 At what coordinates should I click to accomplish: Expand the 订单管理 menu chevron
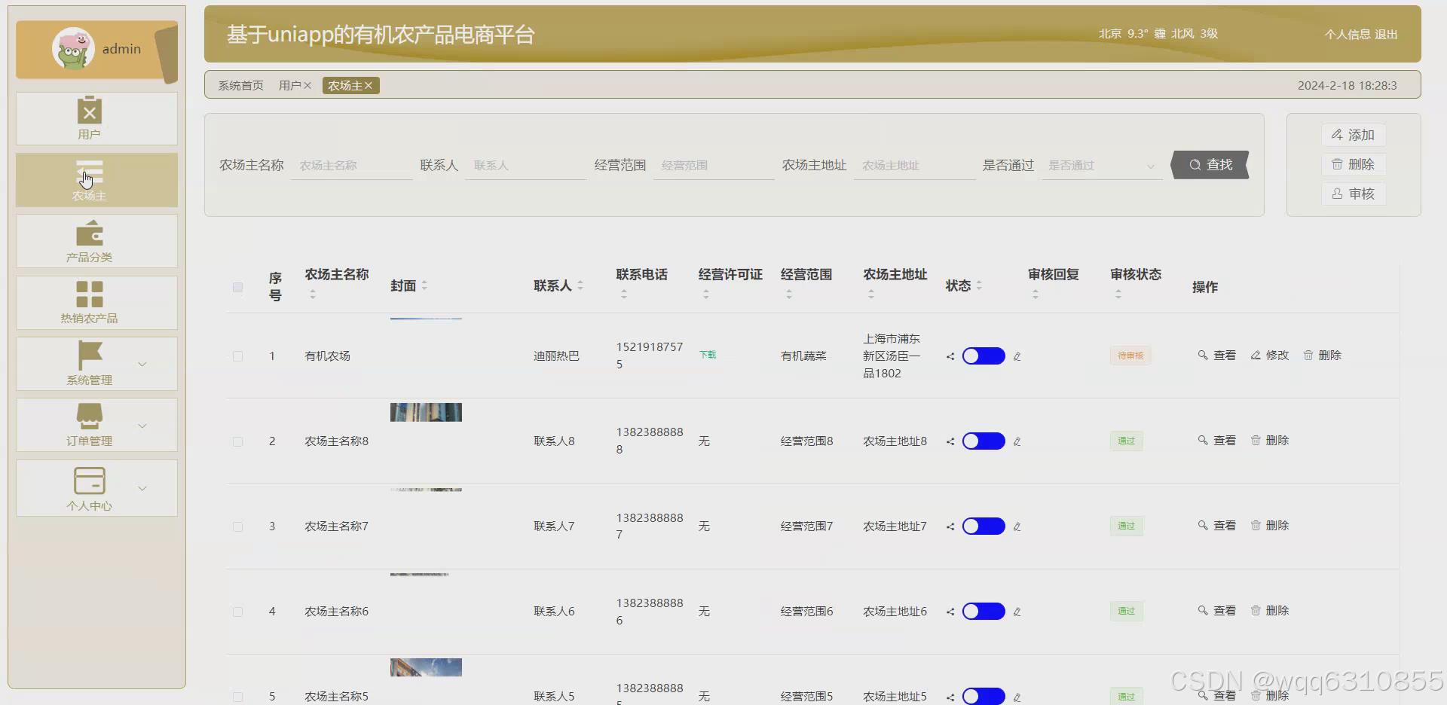click(x=142, y=426)
